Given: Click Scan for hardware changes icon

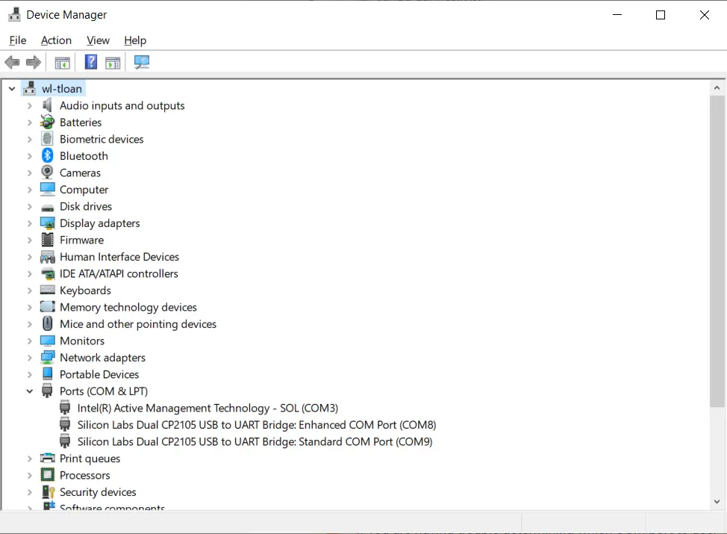Looking at the screenshot, I should coord(142,63).
